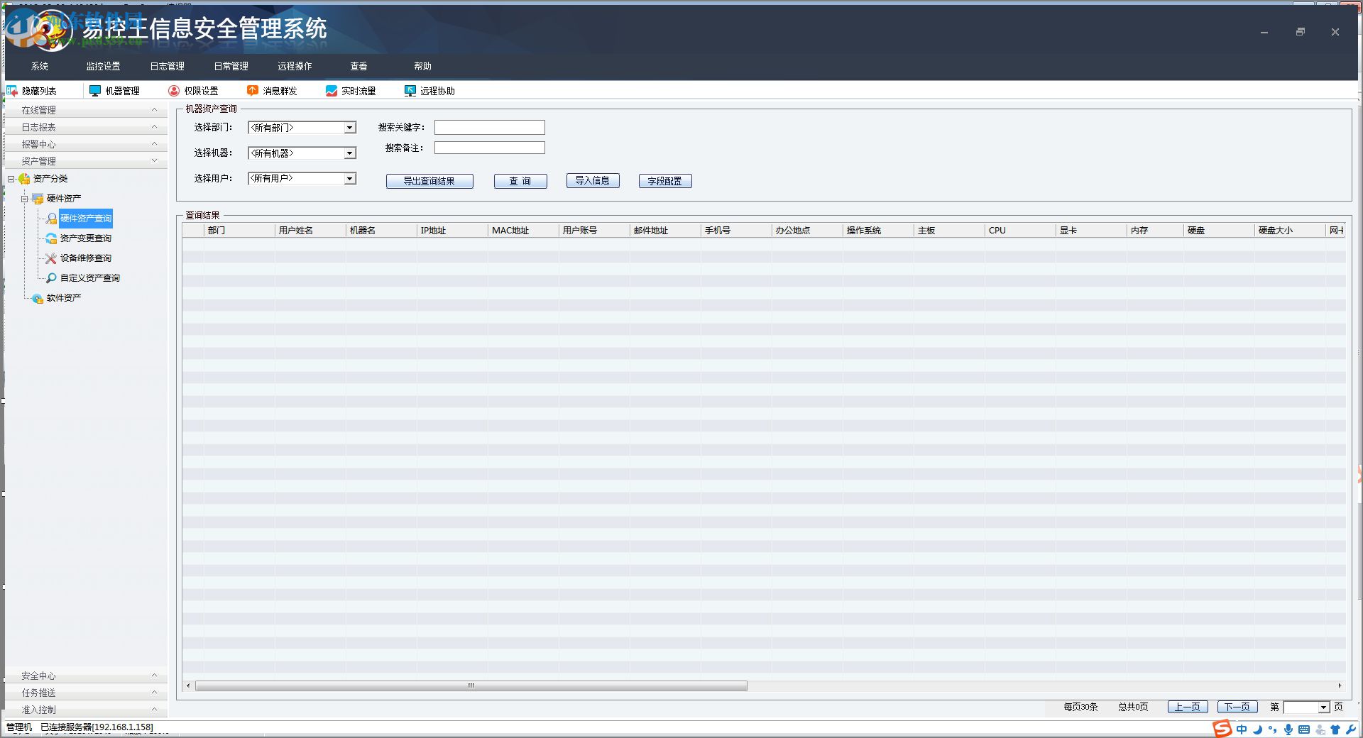Click the results table scroll-right arrow

pos(1340,685)
